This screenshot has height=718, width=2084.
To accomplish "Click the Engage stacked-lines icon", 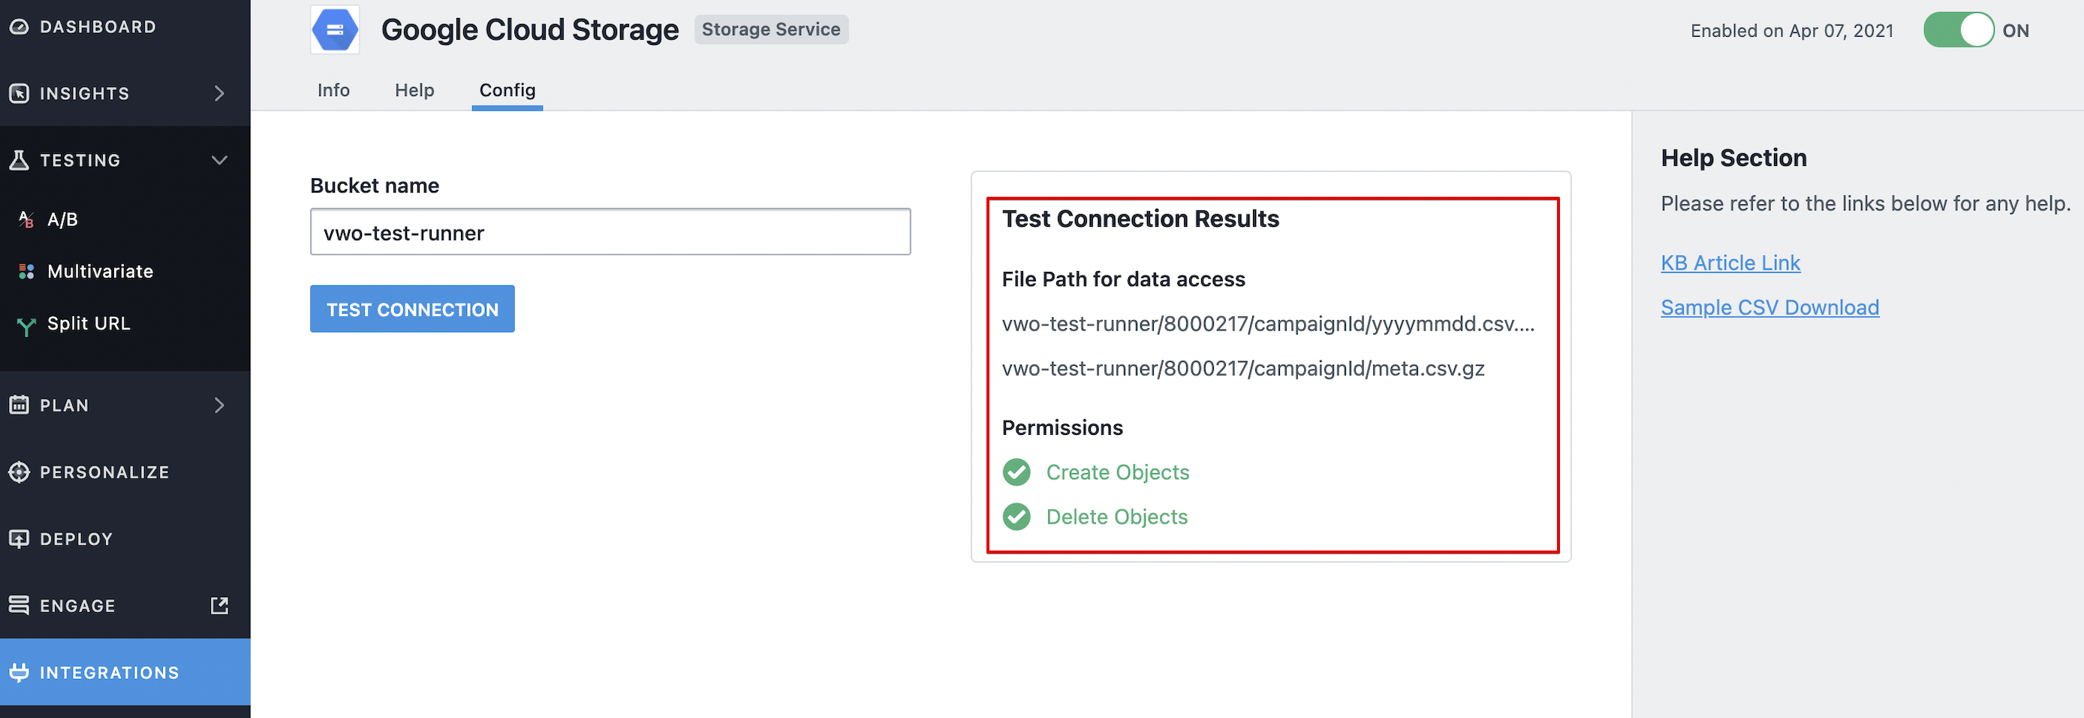I will [x=19, y=605].
